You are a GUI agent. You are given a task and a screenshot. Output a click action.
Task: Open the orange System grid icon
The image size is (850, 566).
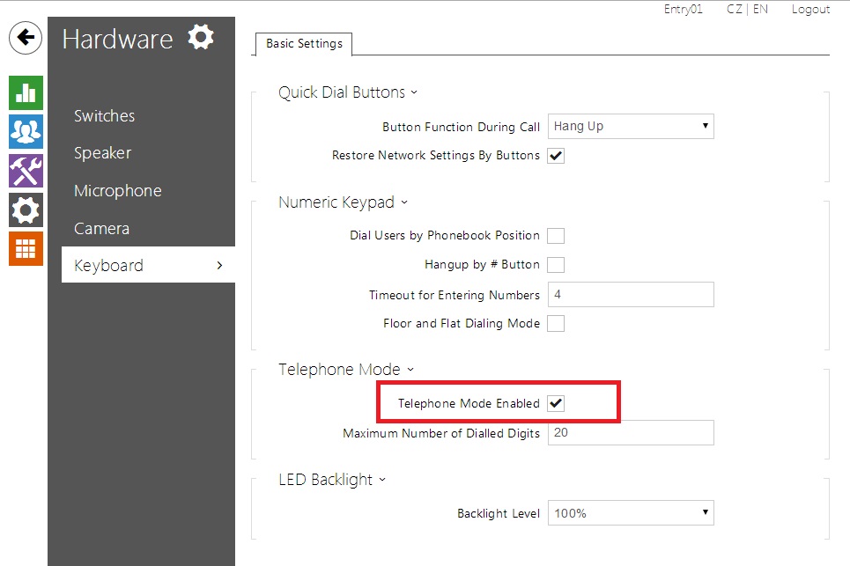click(x=26, y=248)
